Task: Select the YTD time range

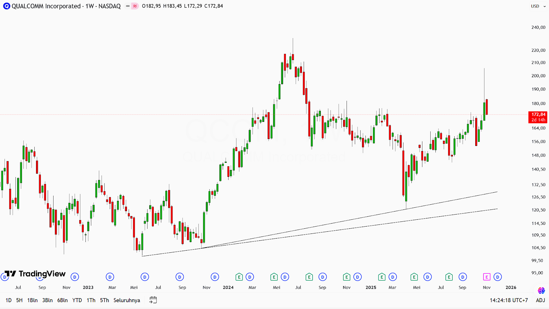Action: (x=77, y=300)
